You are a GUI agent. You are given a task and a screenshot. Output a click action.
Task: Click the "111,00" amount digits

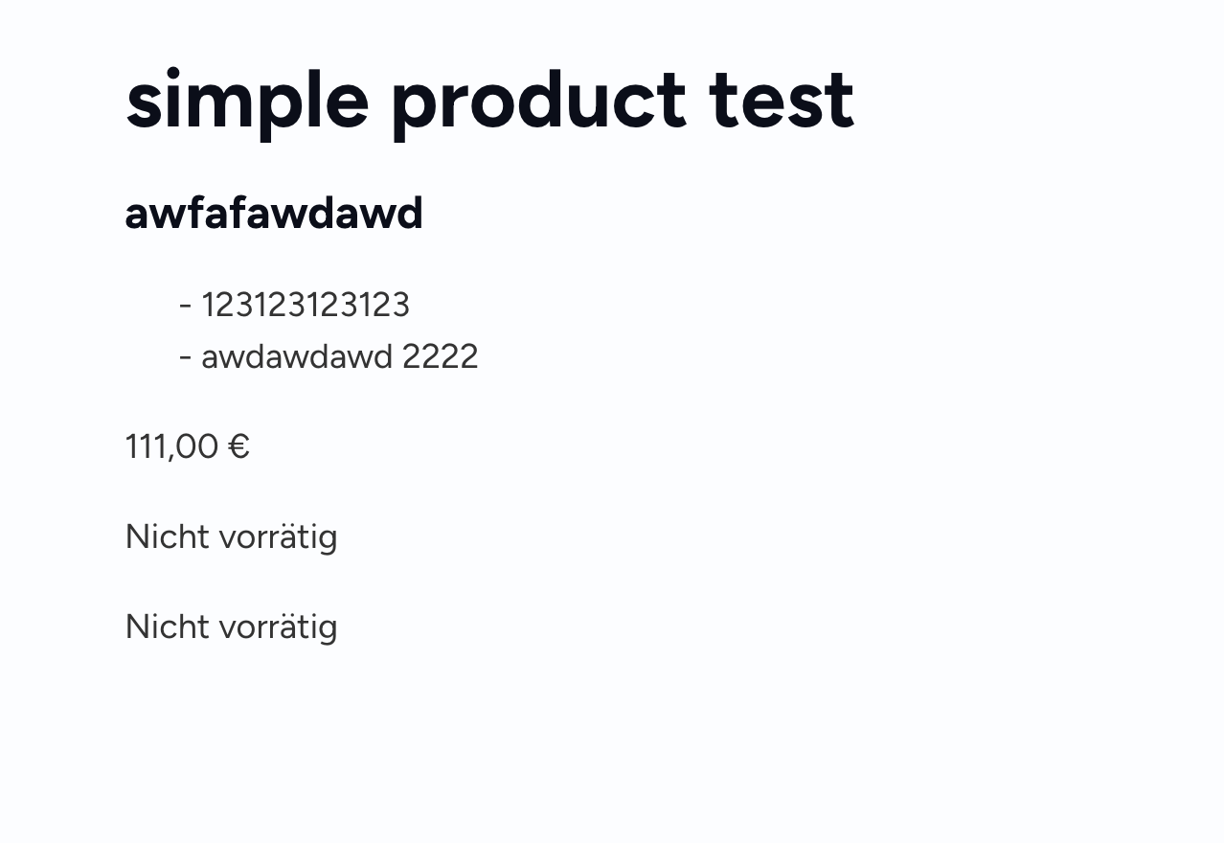pos(171,446)
